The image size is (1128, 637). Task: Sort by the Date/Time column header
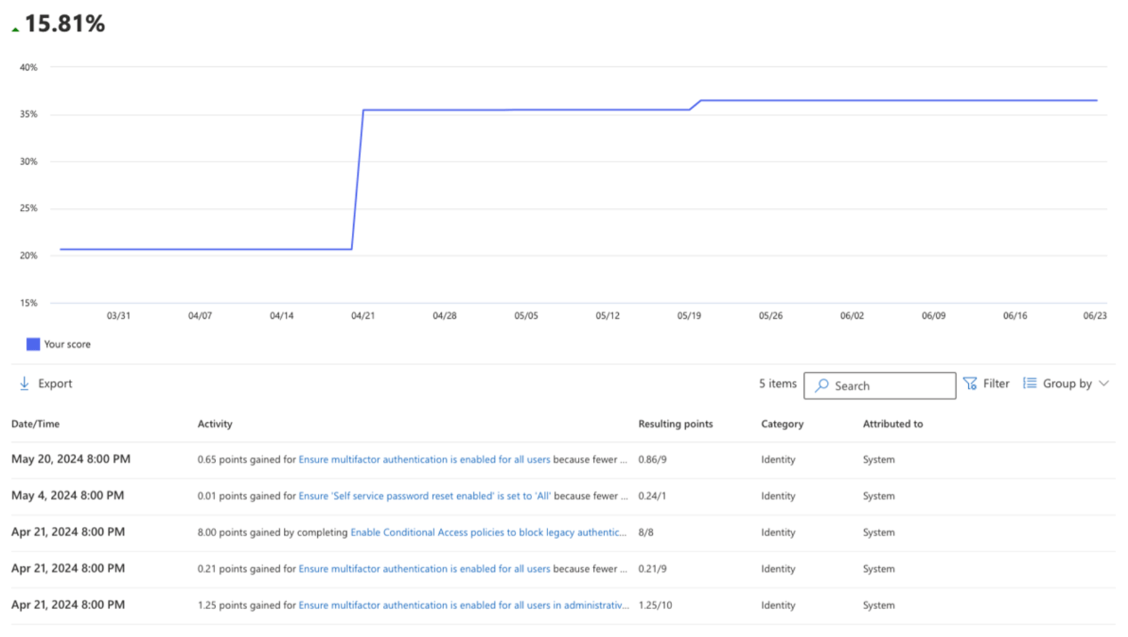(35, 423)
